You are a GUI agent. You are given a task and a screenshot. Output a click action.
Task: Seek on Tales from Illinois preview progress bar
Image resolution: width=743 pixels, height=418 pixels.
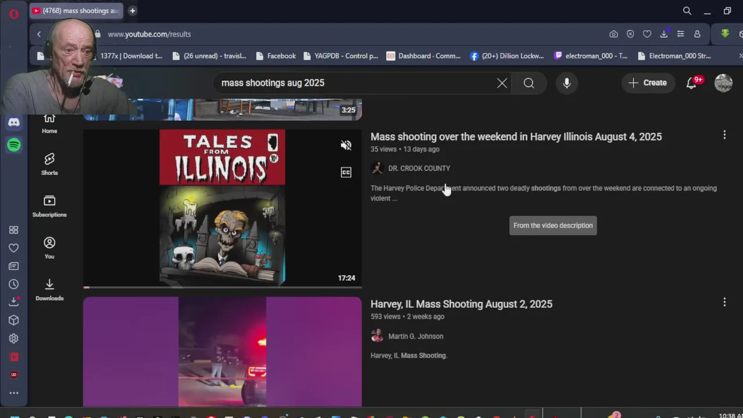222,287
